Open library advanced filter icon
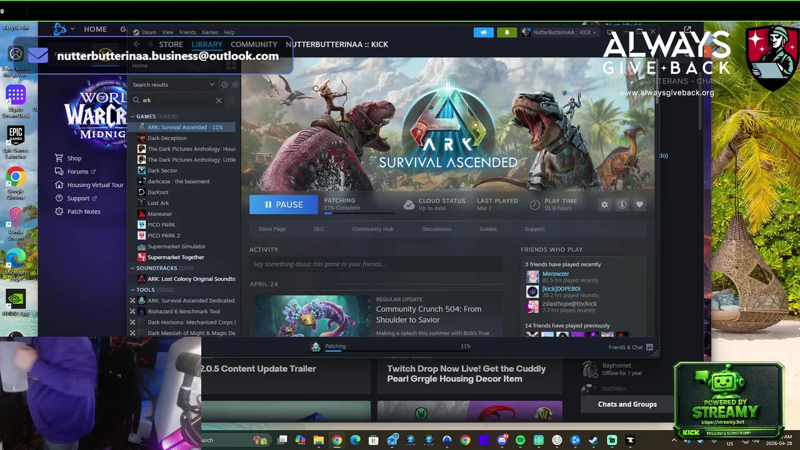This screenshot has height=450, width=800. [231, 100]
